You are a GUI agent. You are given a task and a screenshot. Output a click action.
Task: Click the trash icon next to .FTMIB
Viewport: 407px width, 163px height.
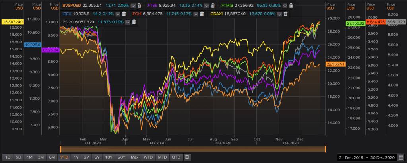(291, 6)
